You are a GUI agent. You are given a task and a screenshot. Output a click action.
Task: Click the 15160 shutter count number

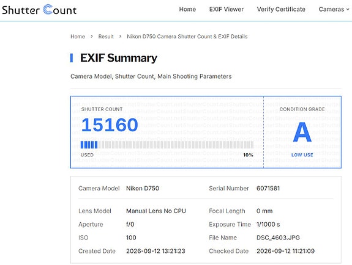click(x=110, y=125)
